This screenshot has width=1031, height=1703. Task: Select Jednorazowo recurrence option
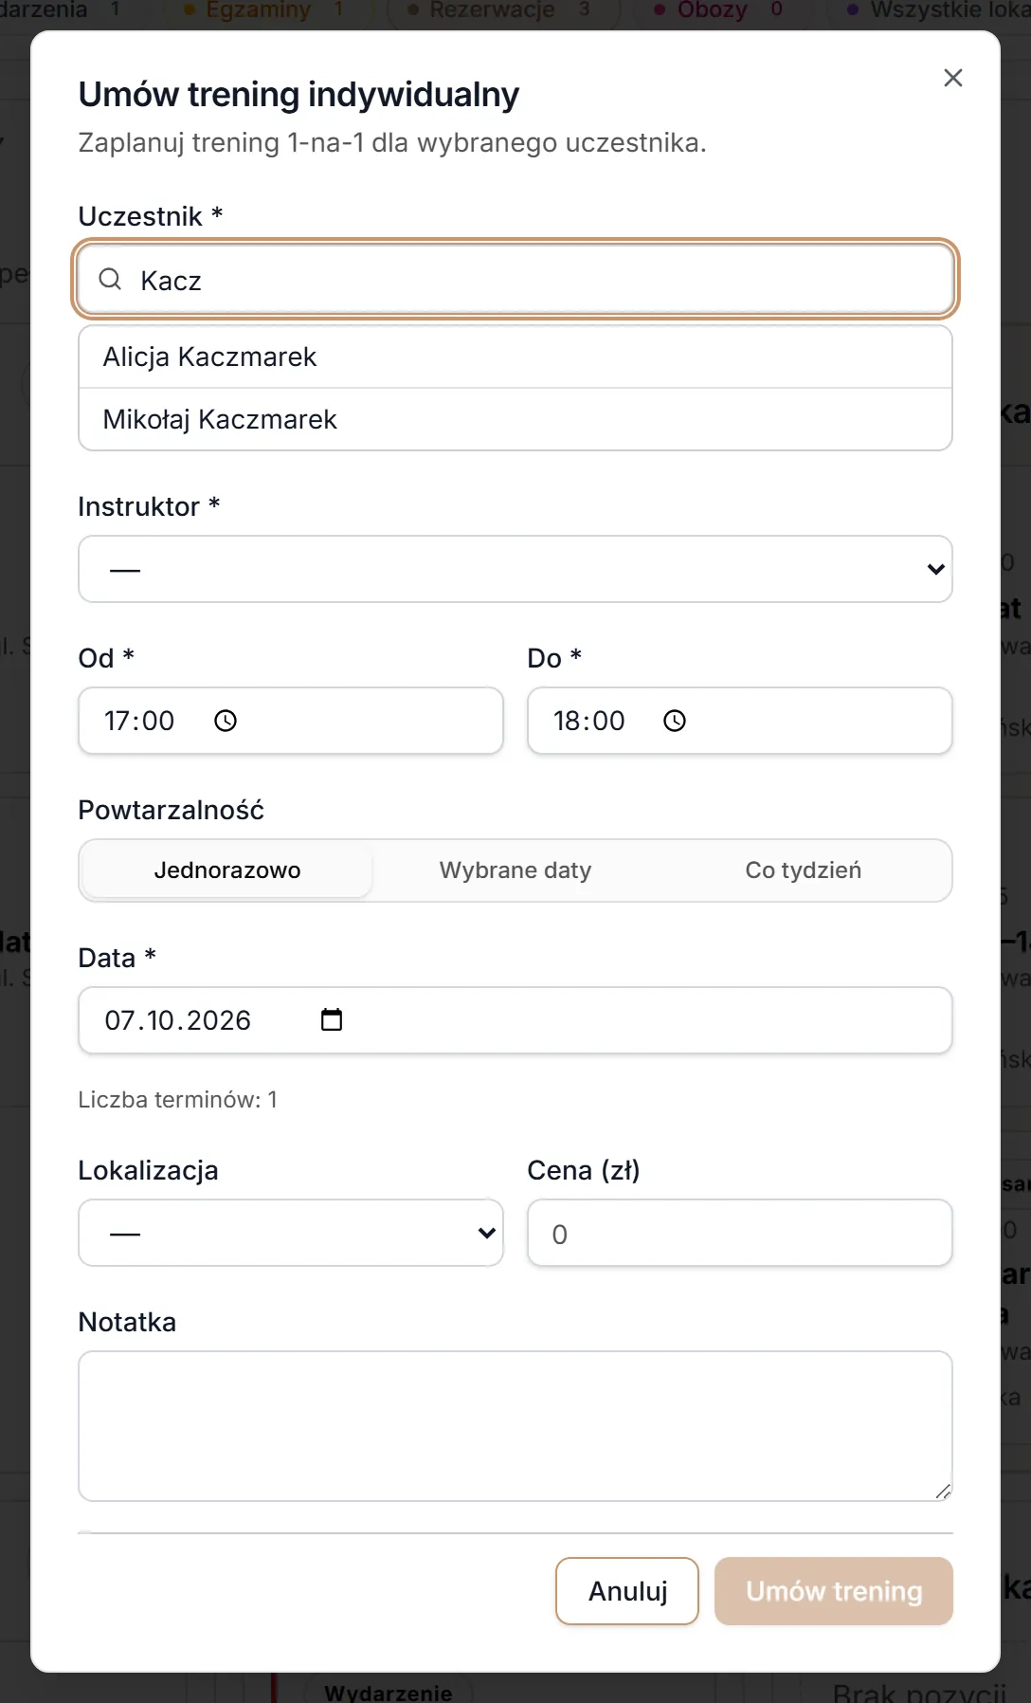(227, 870)
